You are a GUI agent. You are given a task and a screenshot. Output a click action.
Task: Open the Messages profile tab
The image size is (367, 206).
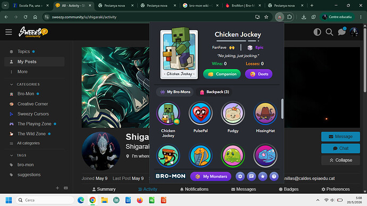coord(244,189)
